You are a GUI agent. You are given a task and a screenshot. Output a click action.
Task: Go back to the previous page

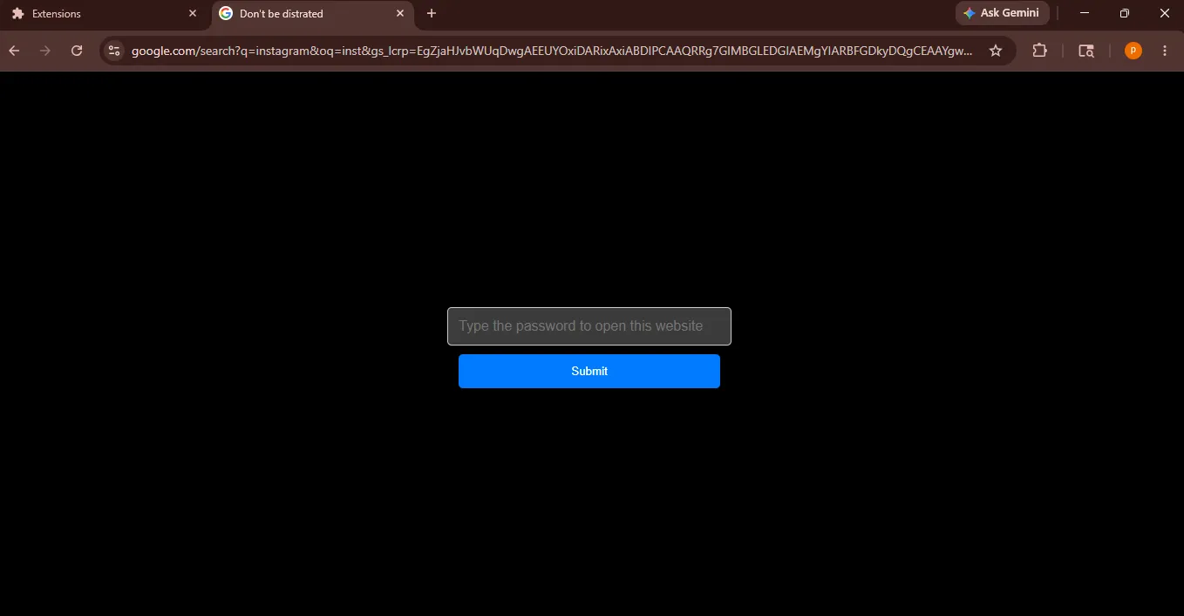pyautogui.click(x=14, y=51)
